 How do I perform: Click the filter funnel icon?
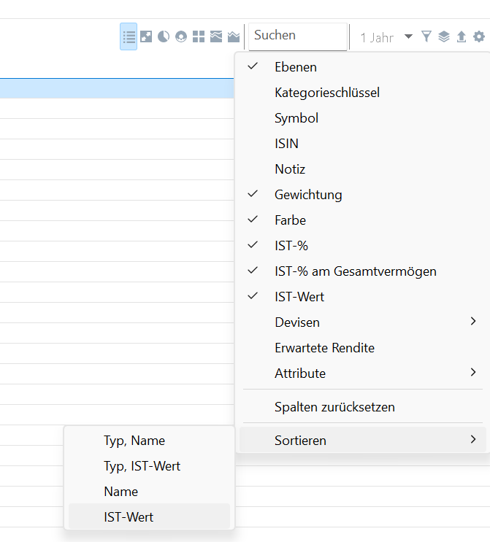[426, 36]
